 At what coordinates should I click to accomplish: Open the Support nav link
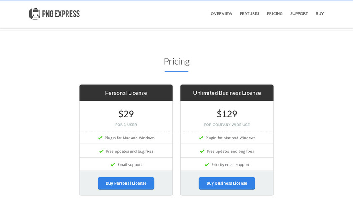tap(299, 14)
